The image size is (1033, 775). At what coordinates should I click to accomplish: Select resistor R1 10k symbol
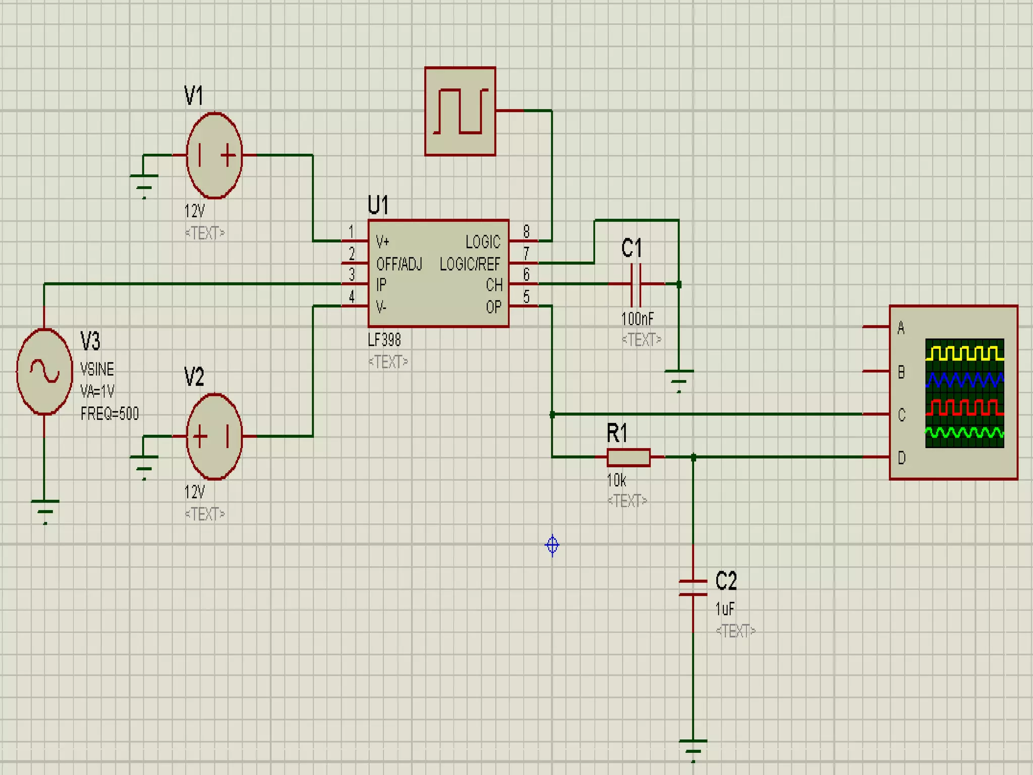coord(628,457)
